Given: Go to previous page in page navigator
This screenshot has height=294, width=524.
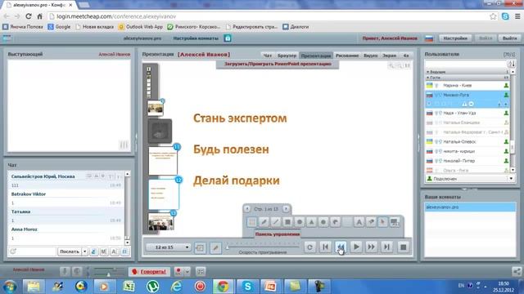Looking at the screenshot, I should coord(247,209).
